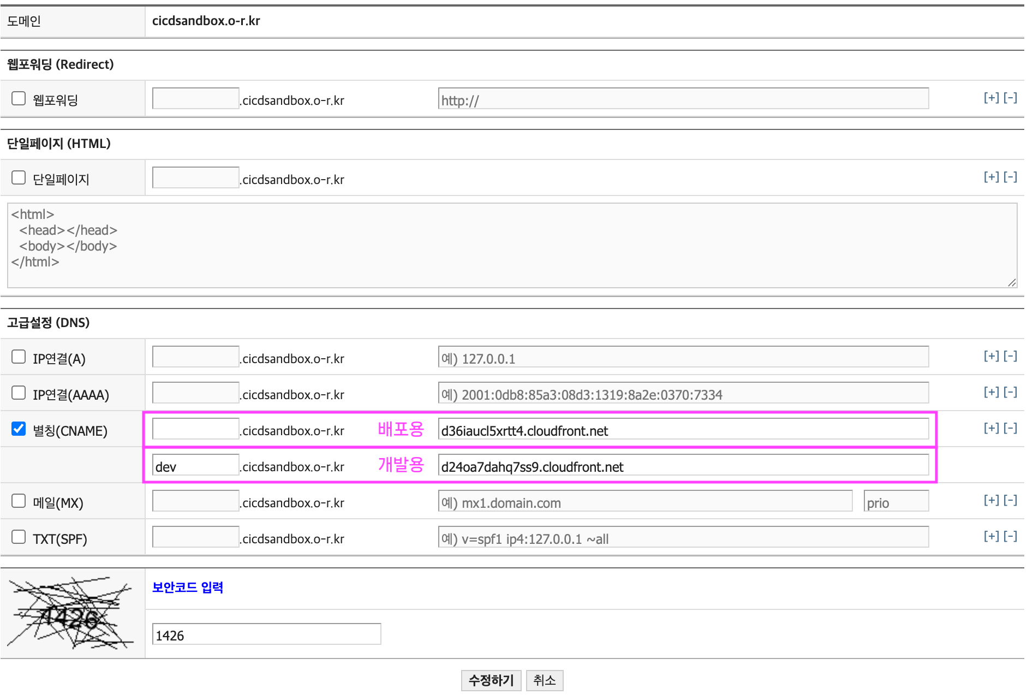Add another CNAME row with [+]
The height and width of the screenshot is (700, 1027).
tap(991, 429)
